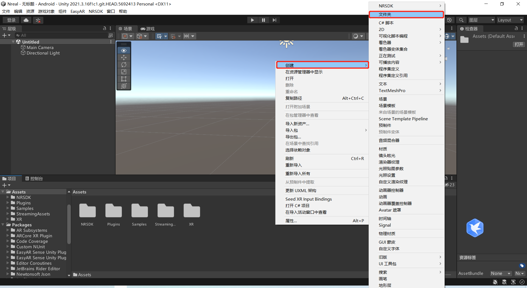This screenshot has height=288, width=527.
Task: Expand the NRSDK folder in project tree
Action: [8, 197]
